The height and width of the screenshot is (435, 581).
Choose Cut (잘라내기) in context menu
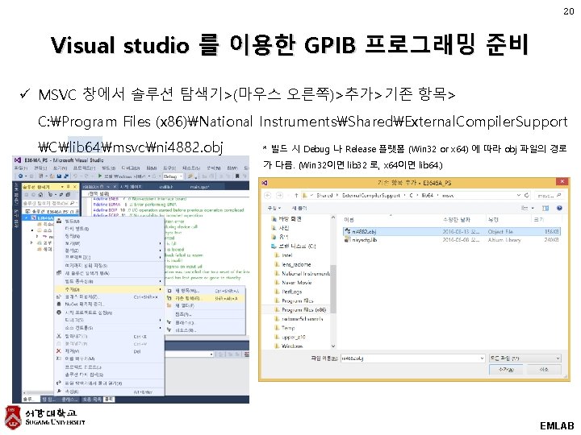coord(109,336)
